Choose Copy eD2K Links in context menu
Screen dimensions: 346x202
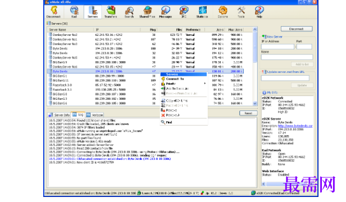point(184,100)
